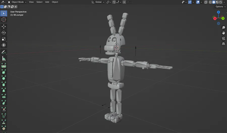Switch to Wireframe viewport shading

click(x=210, y=2)
